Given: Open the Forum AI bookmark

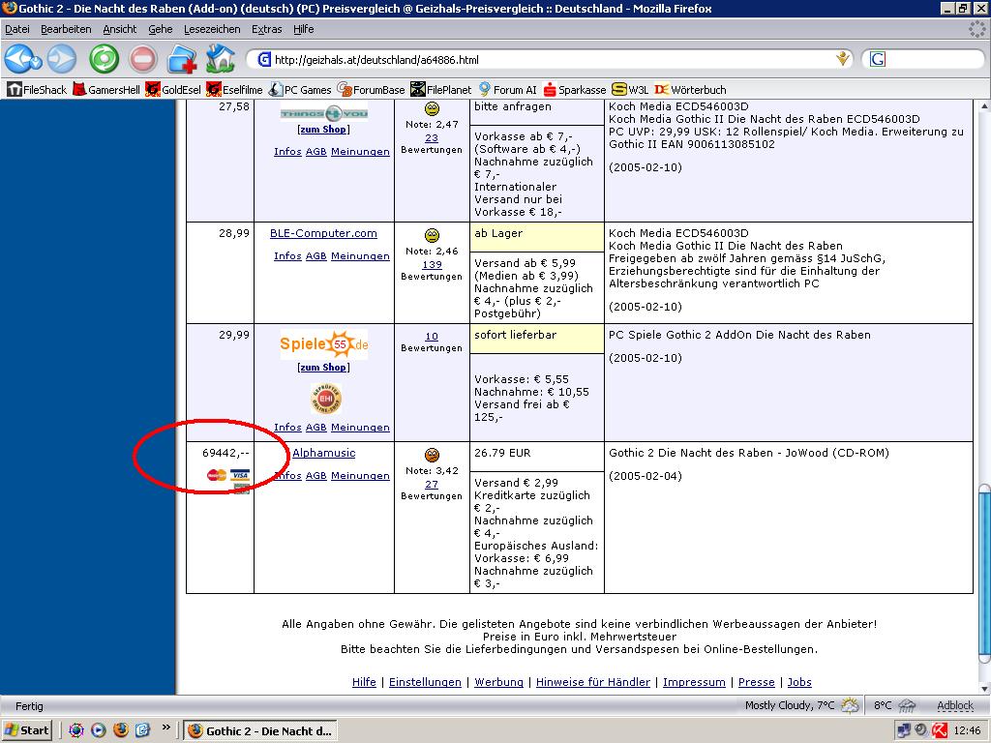Looking at the screenshot, I should pos(507,90).
